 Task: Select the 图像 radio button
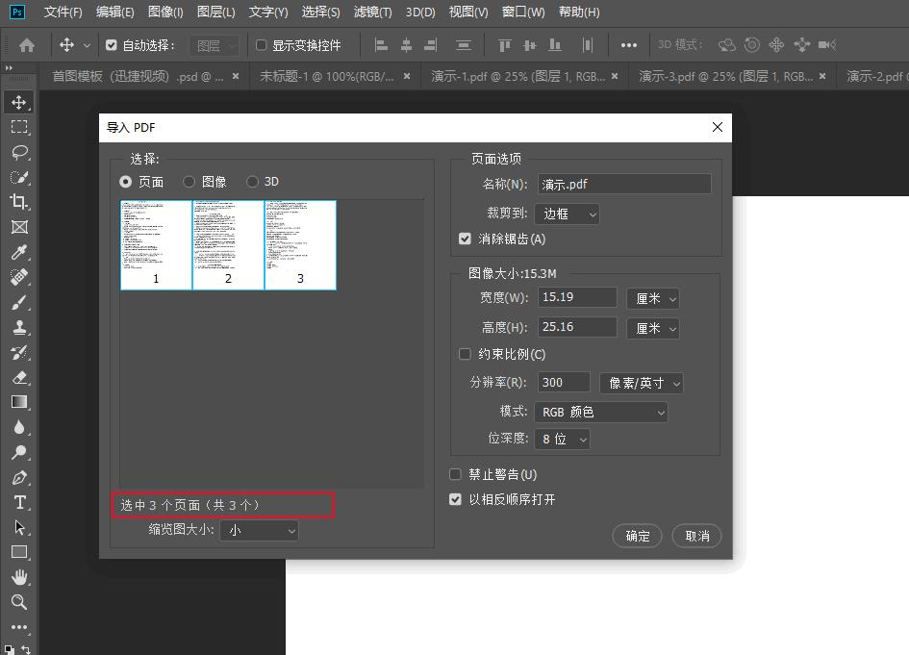[x=189, y=182]
